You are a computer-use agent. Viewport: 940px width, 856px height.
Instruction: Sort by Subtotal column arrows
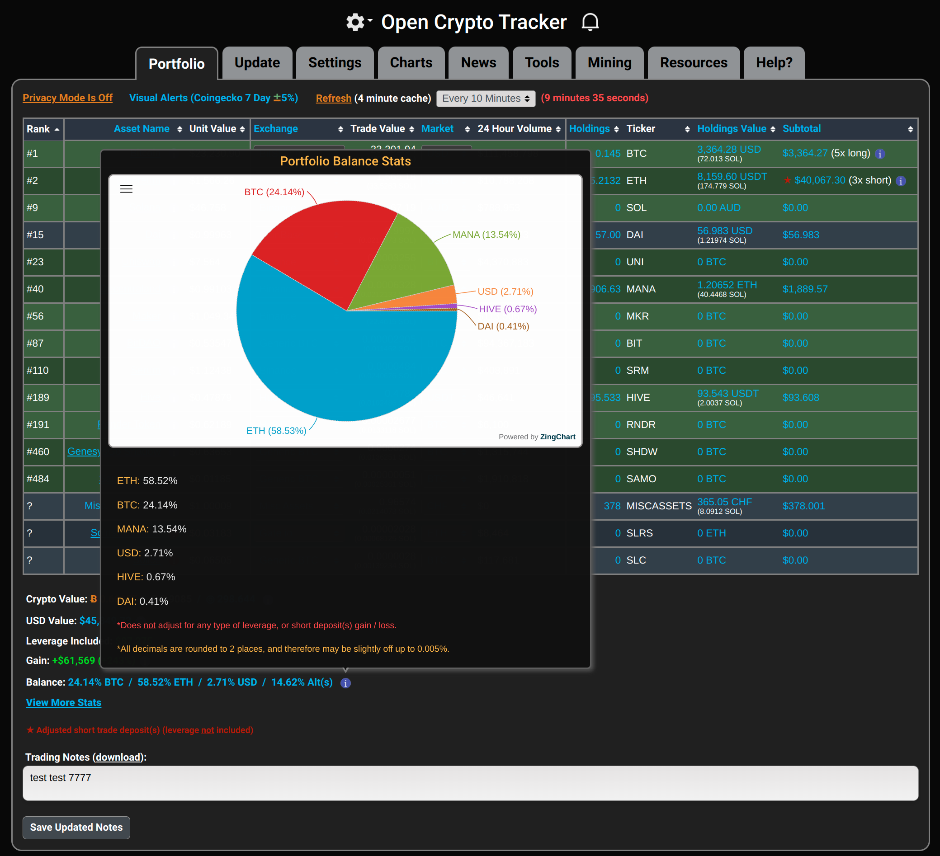click(x=910, y=129)
